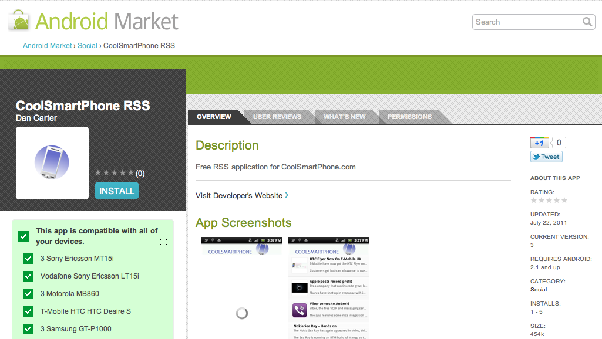
Task: Click the 'July 22, 2011' updated date
Action: click(x=549, y=223)
